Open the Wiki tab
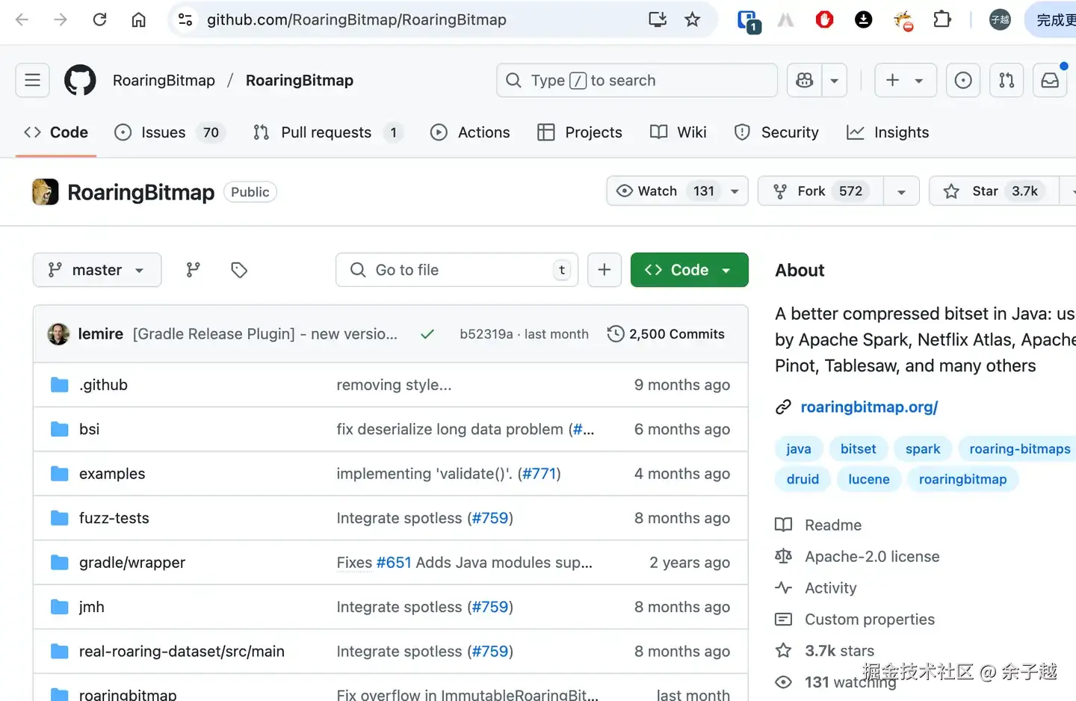The width and height of the screenshot is (1076, 701). tap(678, 132)
